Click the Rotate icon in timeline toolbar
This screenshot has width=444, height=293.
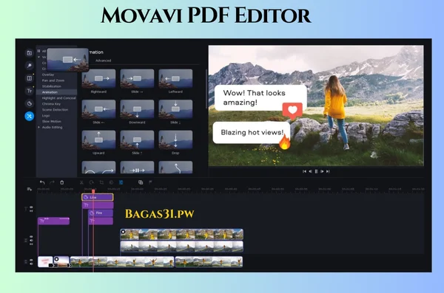pos(92,182)
